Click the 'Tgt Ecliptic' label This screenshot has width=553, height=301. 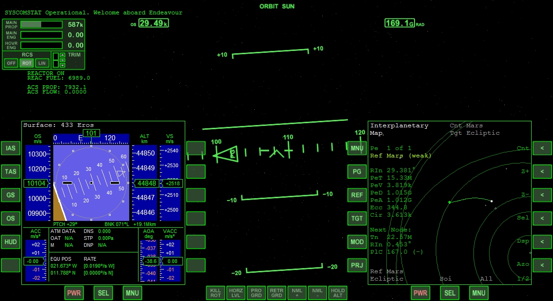tap(475, 133)
